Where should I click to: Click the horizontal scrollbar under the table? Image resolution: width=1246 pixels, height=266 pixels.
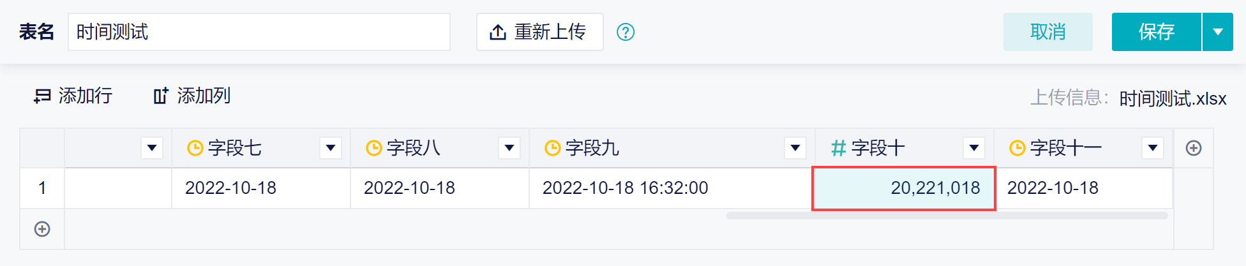947,216
